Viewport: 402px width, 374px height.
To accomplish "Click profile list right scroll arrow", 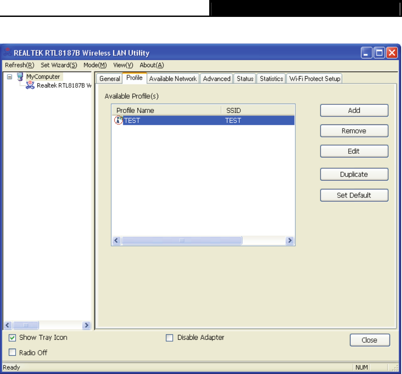I will coord(290,241).
